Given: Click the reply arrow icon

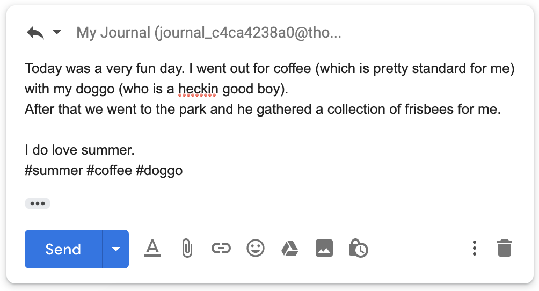Looking at the screenshot, I should pyautogui.click(x=35, y=33).
